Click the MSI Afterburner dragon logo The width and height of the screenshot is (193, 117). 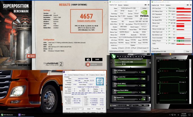(113, 56)
